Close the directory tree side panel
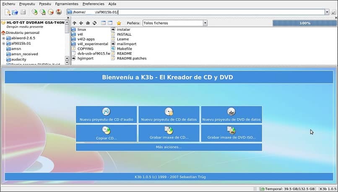The width and height of the screenshot is (338, 192). [x=68, y=18]
